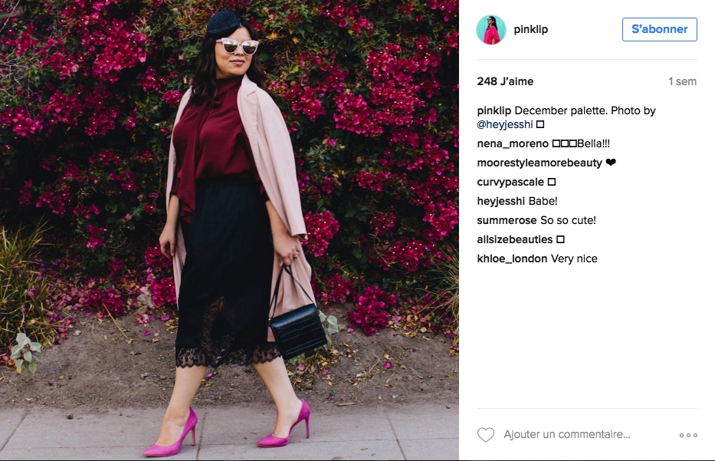Open heyjesshi commenter profile
Image resolution: width=715 pixels, height=461 pixels.
tap(500, 201)
